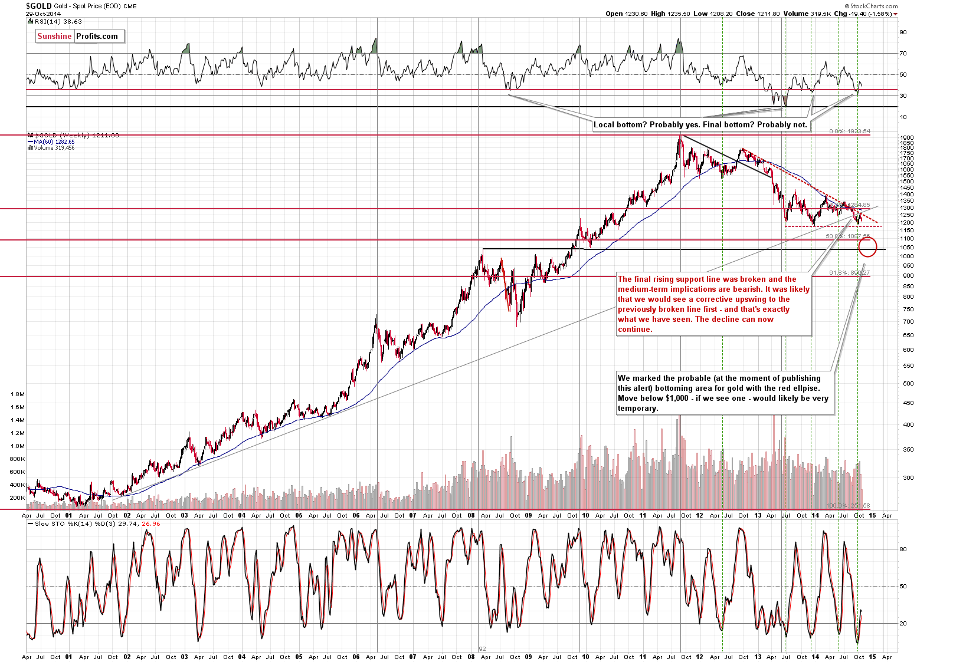Viewport: 953px width, 662px height.
Task: Click the volume bars legend marker
Action: (30, 148)
